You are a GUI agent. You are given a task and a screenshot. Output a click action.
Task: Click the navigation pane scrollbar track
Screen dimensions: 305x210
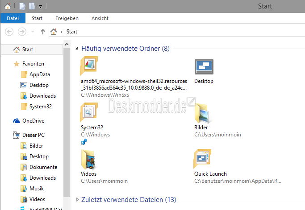click(67, 122)
